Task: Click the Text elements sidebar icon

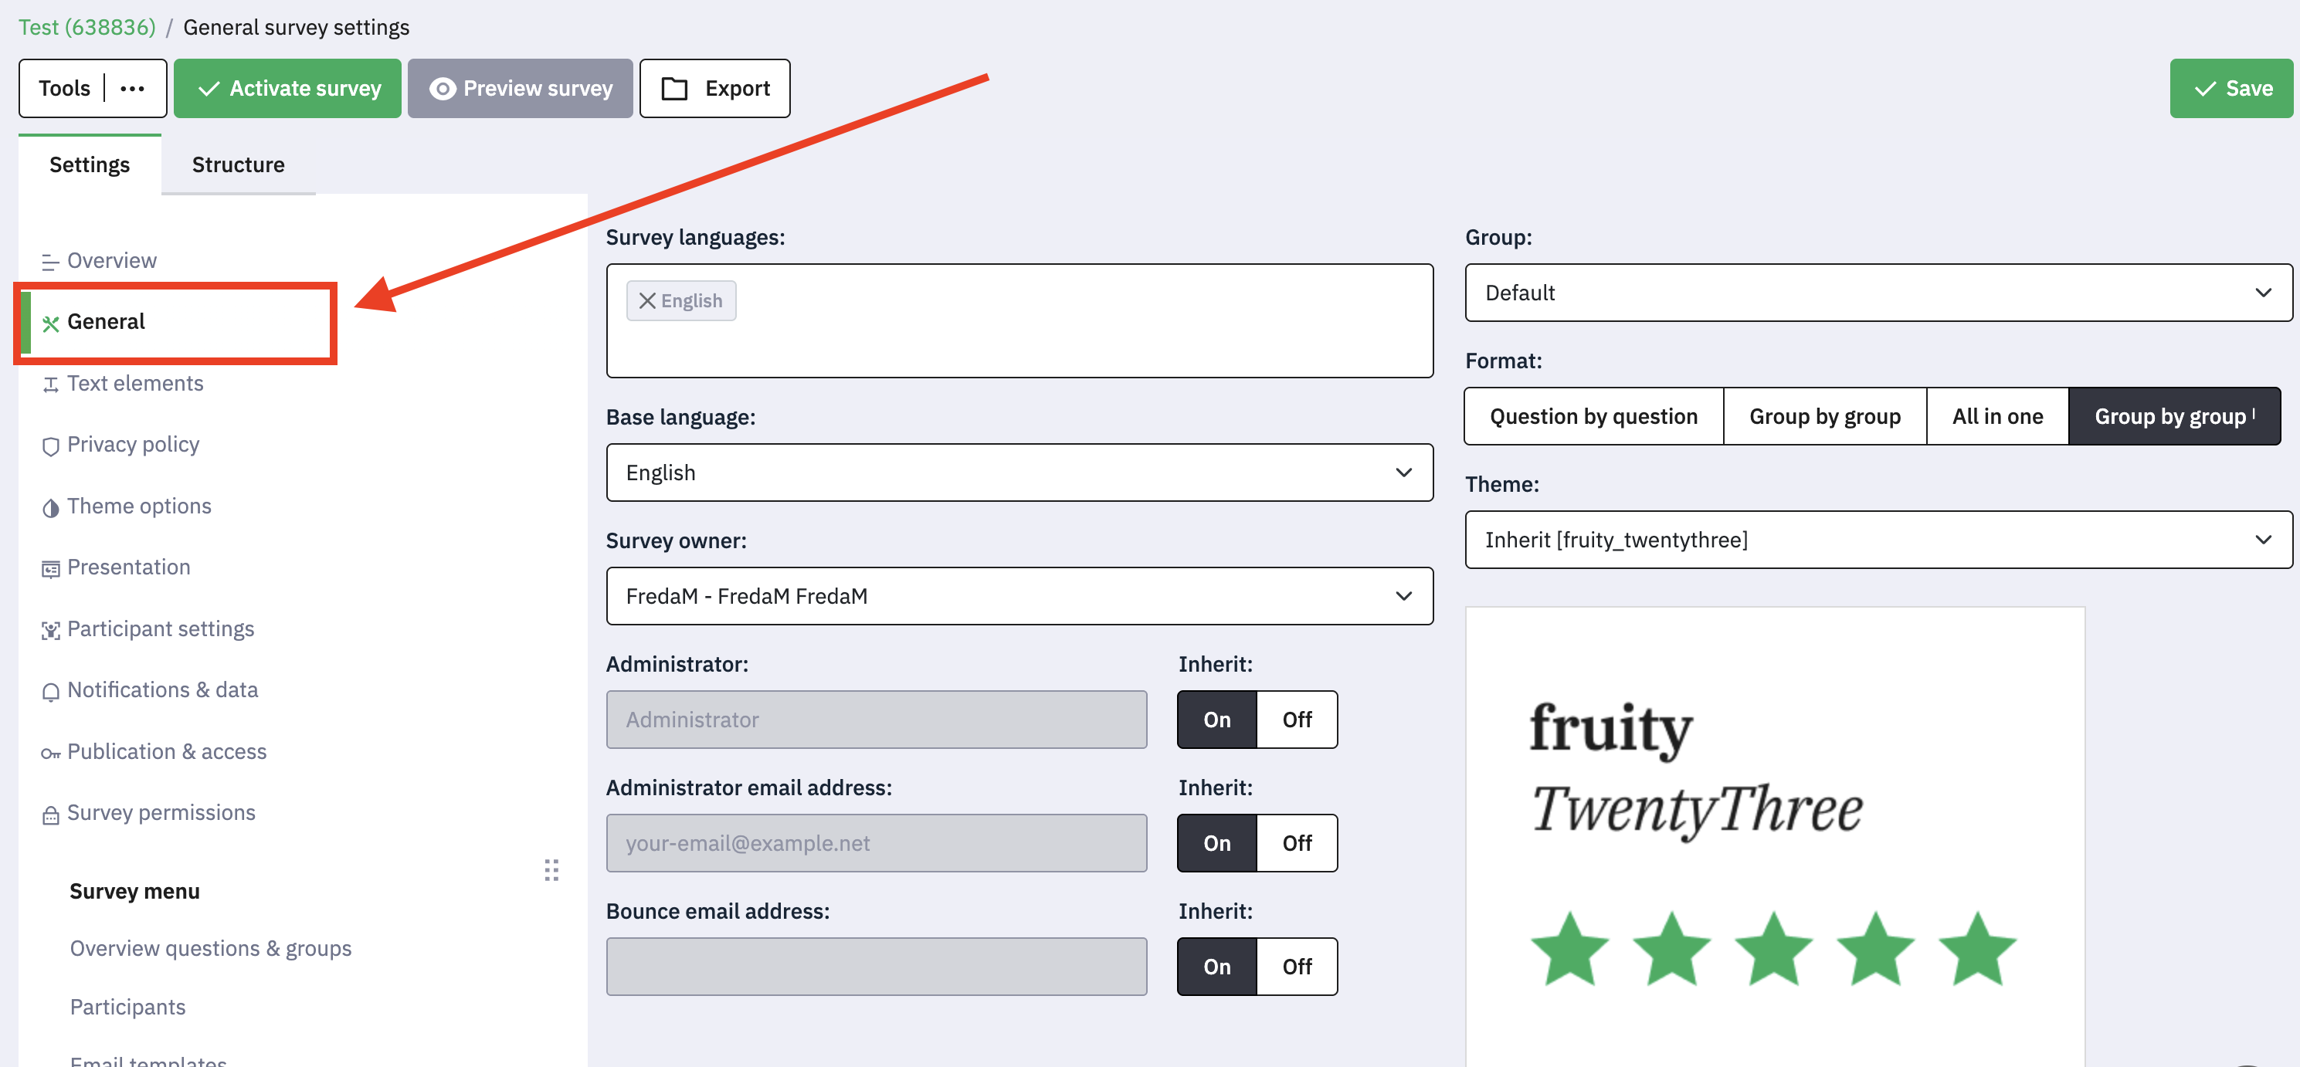Action: tap(50, 384)
